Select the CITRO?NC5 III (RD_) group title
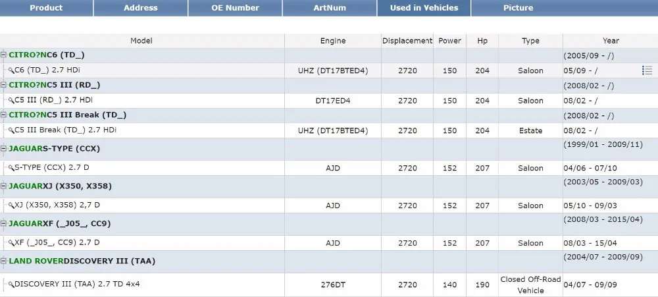The width and height of the screenshot is (658, 297). pyautogui.click(x=55, y=85)
